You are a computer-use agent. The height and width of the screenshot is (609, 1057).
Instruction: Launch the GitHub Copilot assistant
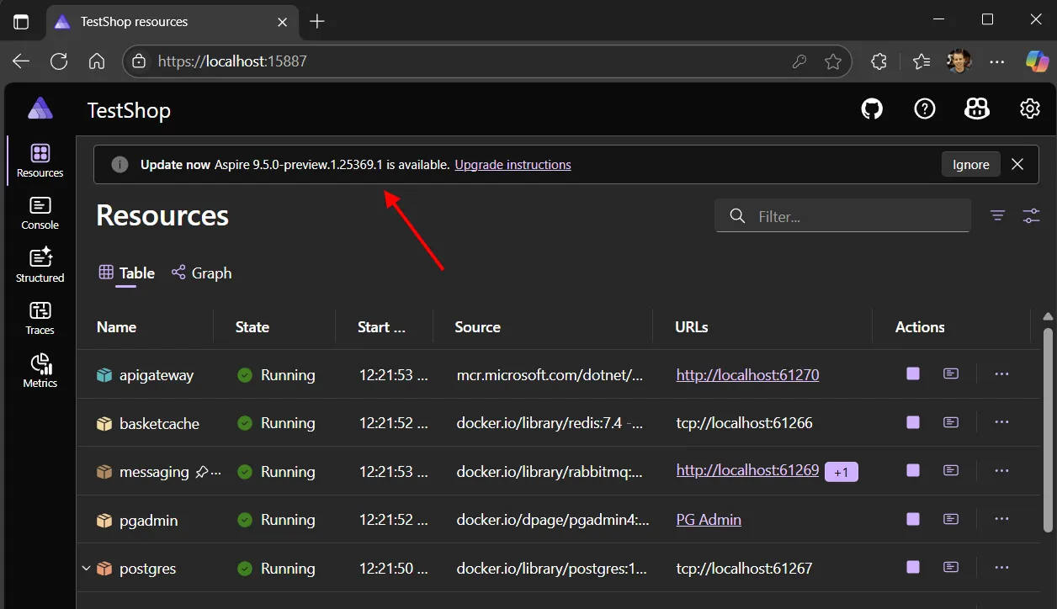[x=976, y=109]
